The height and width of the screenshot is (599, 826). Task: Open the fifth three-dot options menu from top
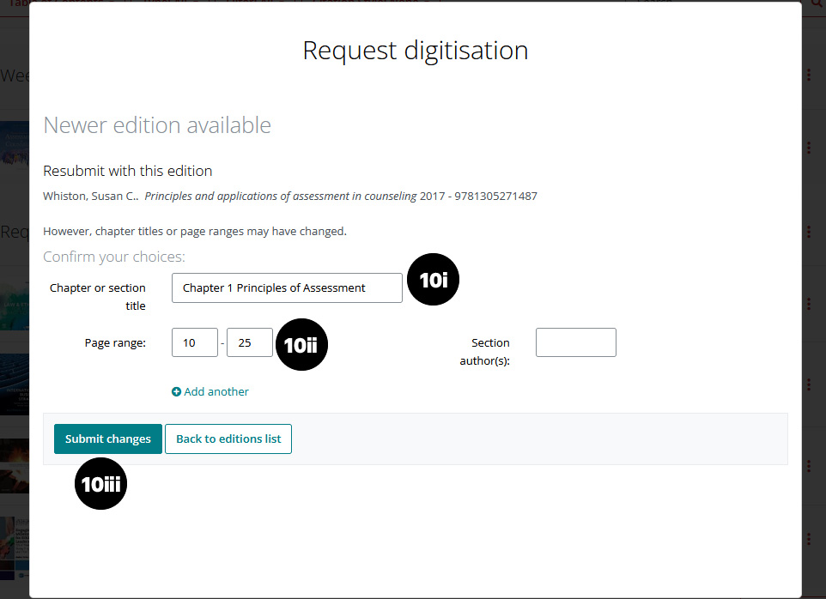pyautogui.click(x=809, y=384)
